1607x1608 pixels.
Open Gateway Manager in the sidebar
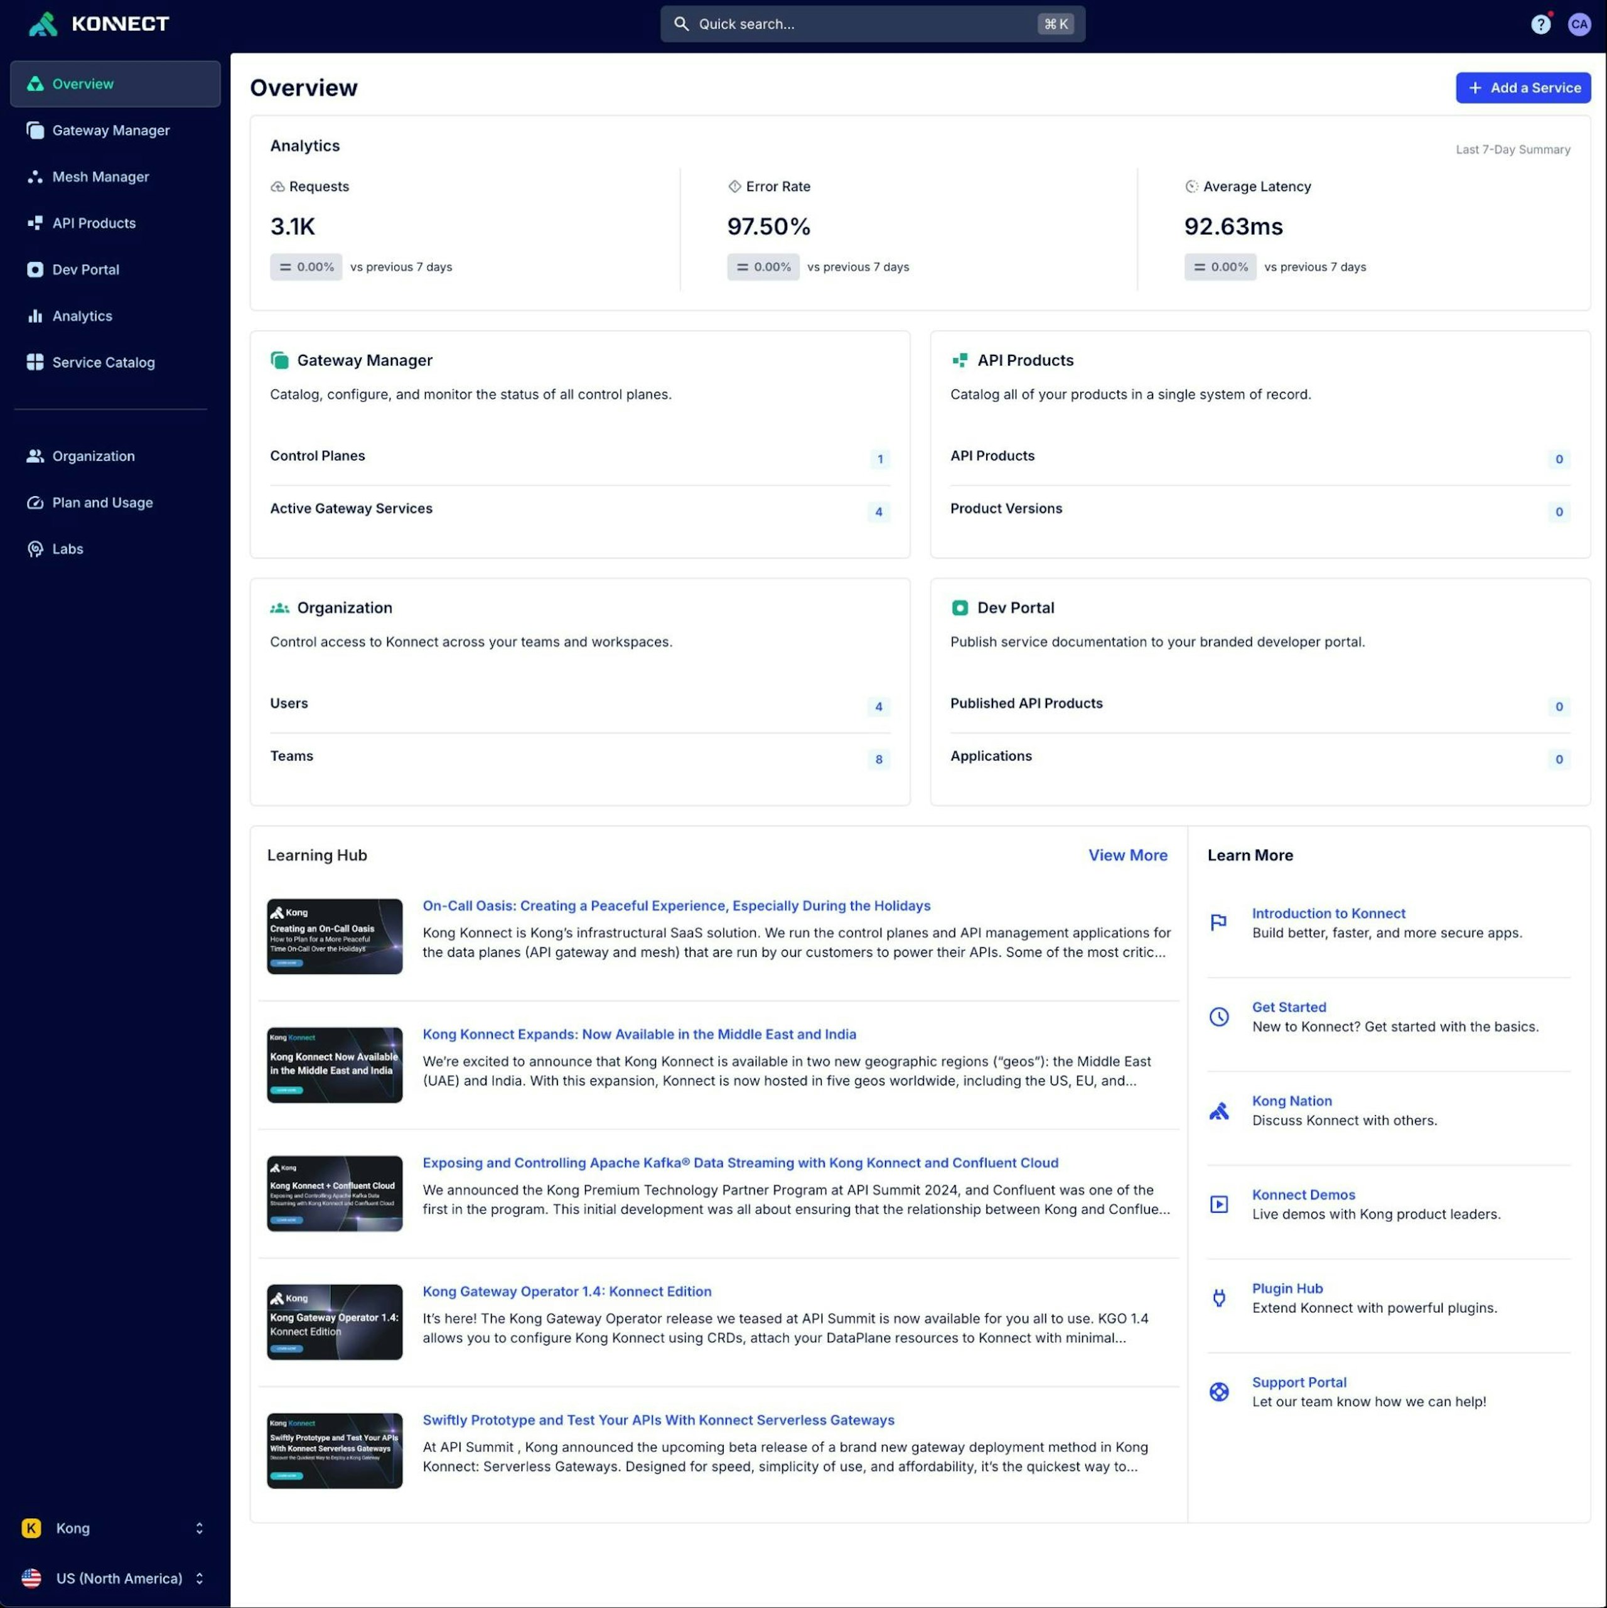point(110,131)
